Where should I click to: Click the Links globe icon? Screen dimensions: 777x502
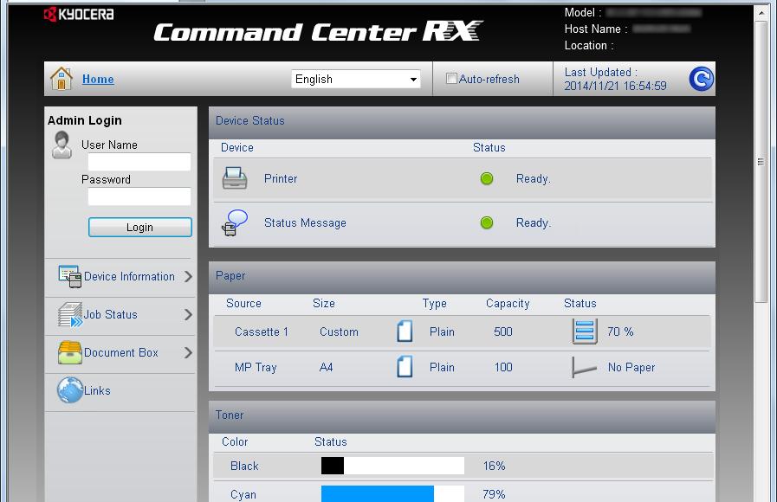pyautogui.click(x=70, y=390)
